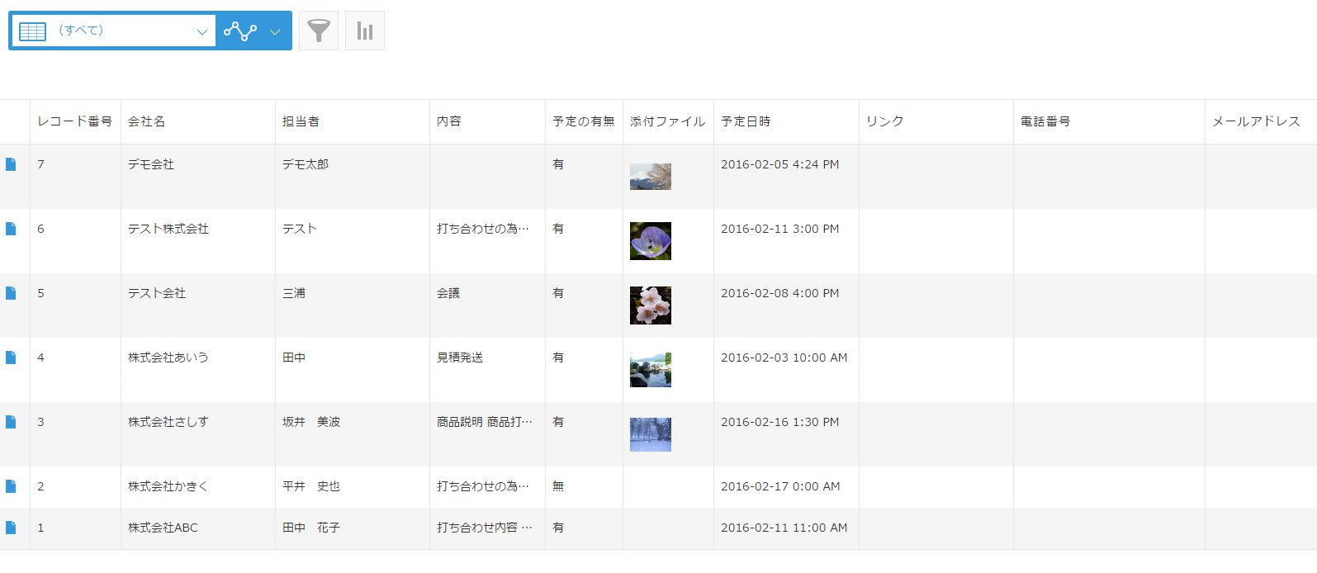Click the 予定日時 column header
This screenshot has width=1317, height=573.
[746, 121]
